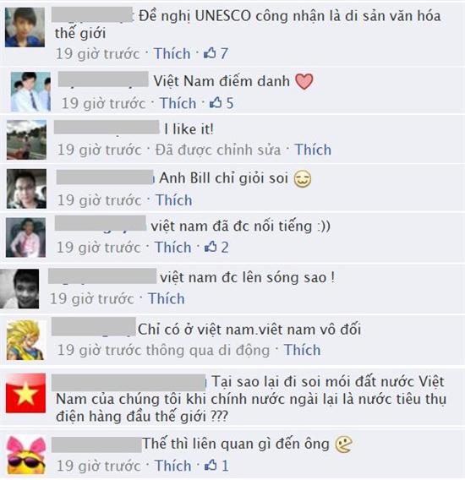The image size is (465, 480).
Task: Click Thích next to 'thông qua di động'
Action: [x=302, y=350]
